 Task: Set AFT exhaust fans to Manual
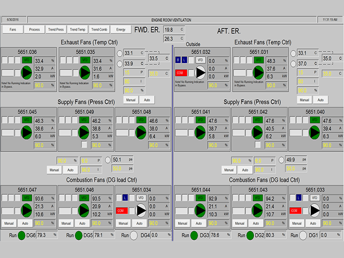pyautogui.click(x=304, y=100)
